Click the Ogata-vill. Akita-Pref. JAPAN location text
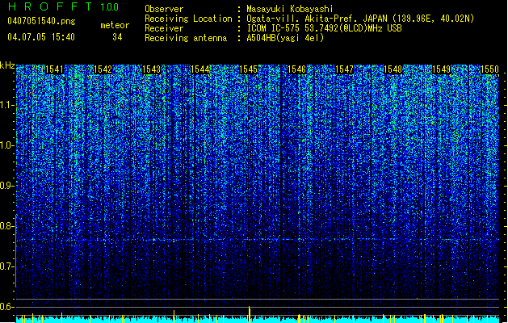This screenshot has height=323, width=508. [360, 19]
